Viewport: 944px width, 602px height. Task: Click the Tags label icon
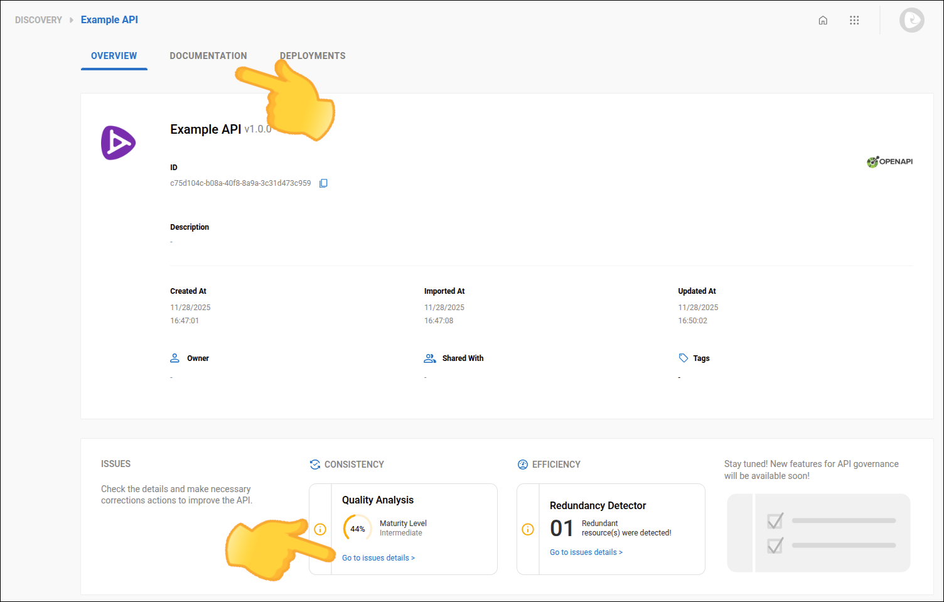tap(683, 358)
